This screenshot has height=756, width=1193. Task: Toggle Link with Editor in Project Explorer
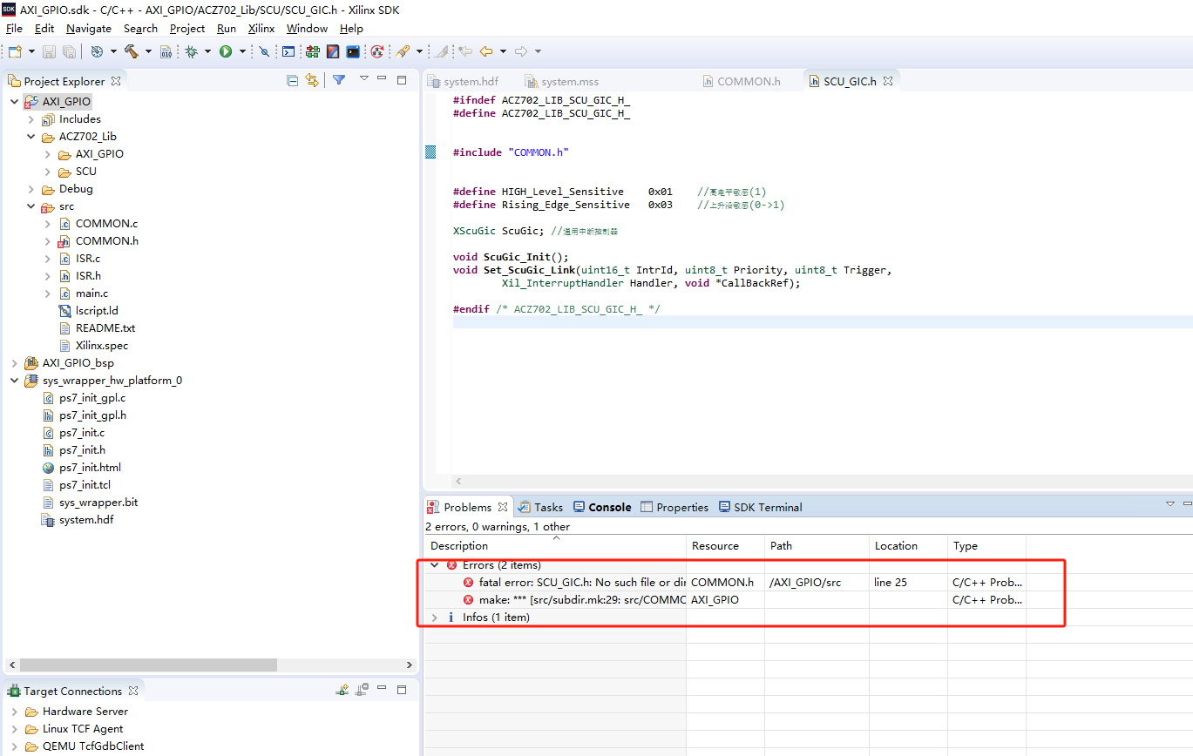312,80
